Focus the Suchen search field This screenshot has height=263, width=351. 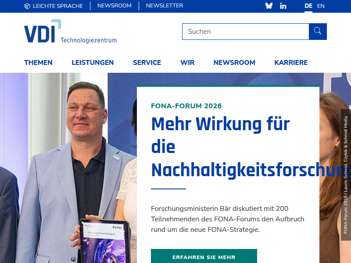246,32
